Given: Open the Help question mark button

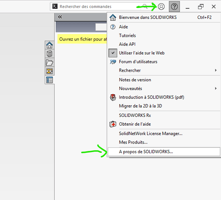Looking at the screenshot, I should 174,6.
